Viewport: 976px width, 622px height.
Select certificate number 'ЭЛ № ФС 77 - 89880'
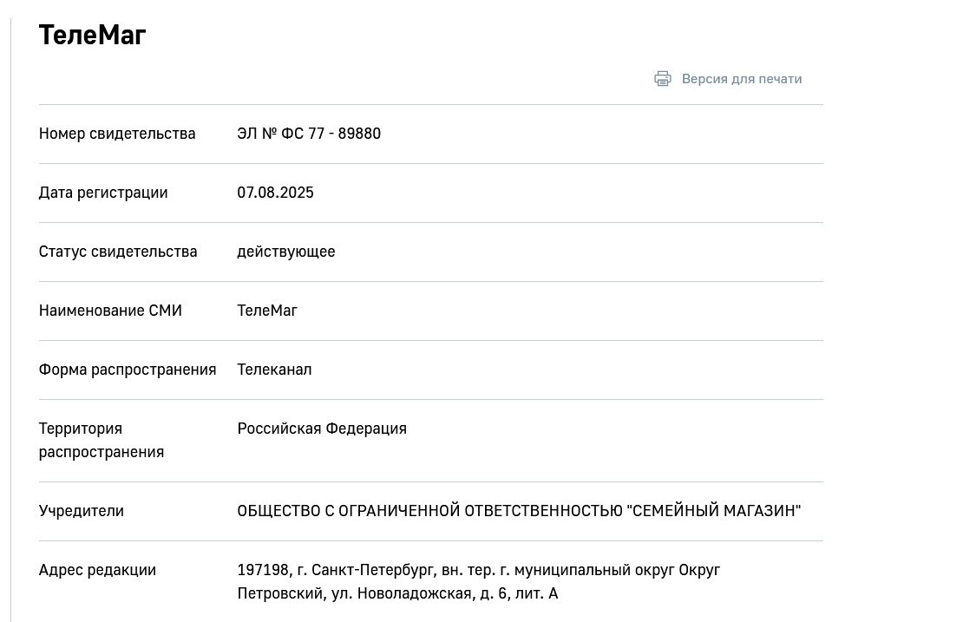(309, 134)
